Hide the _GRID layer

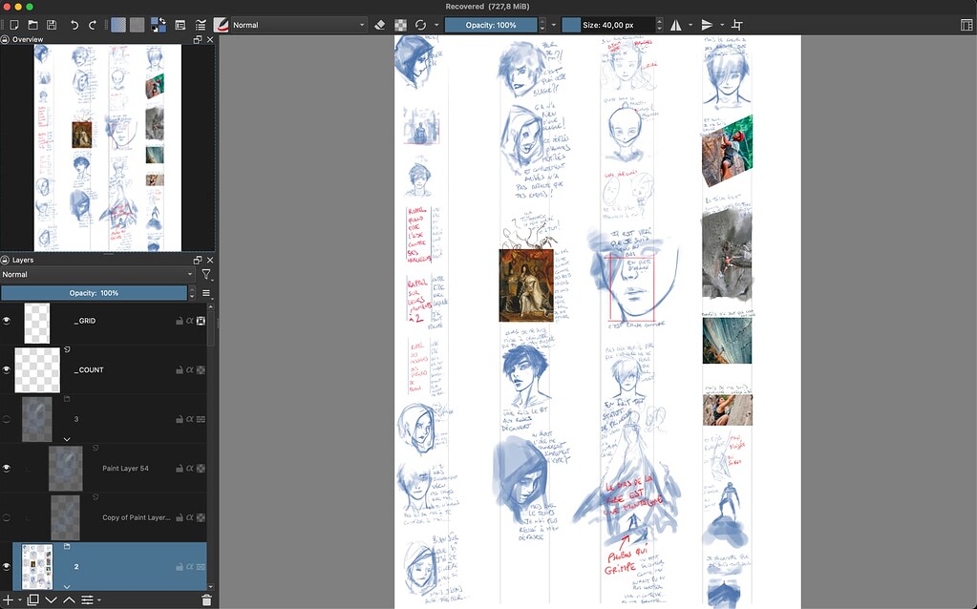[7, 321]
